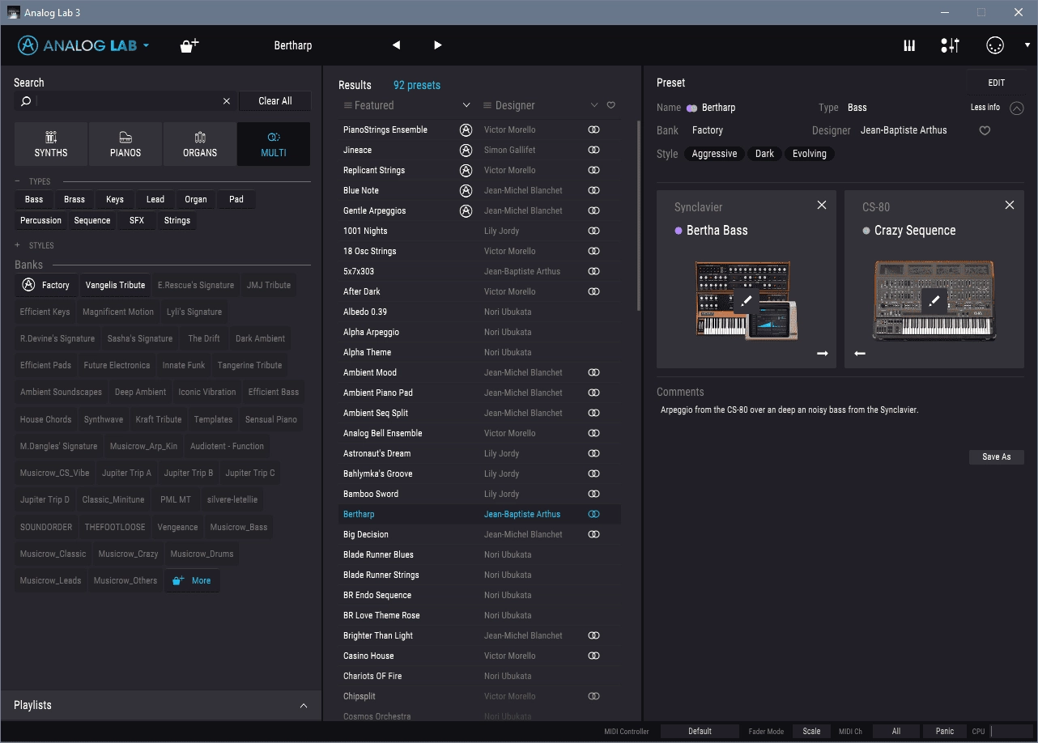Select the SYNTHS category tab
Viewport: 1038px width, 743px height.
tap(51, 144)
